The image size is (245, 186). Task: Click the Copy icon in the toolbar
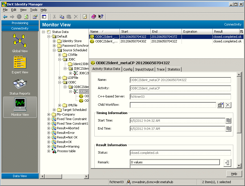[61, 16]
